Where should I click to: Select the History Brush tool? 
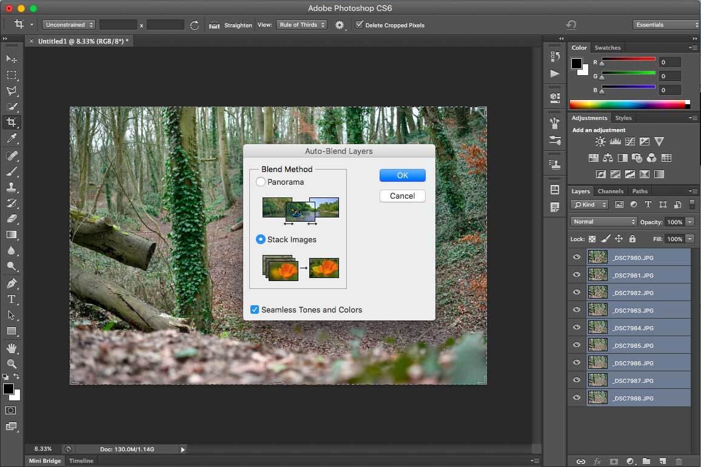12,203
